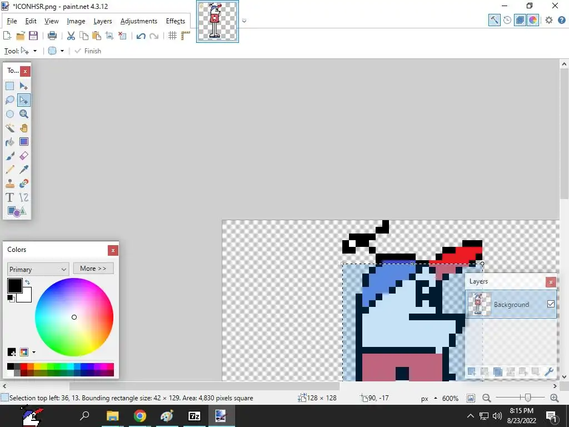Toggle the History window visibility

pyautogui.click(x=507, y=20)
